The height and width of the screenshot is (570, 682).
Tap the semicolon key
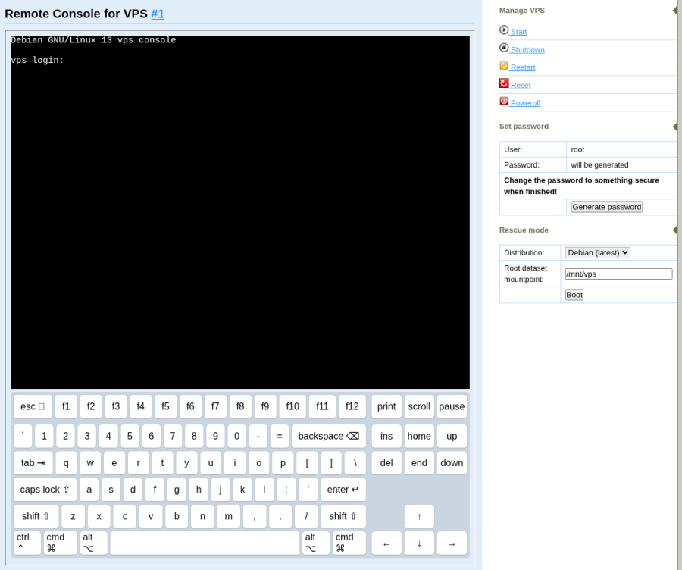(286, 490)
